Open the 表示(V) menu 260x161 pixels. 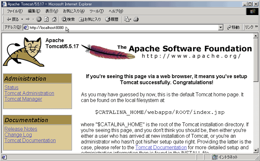52,11
